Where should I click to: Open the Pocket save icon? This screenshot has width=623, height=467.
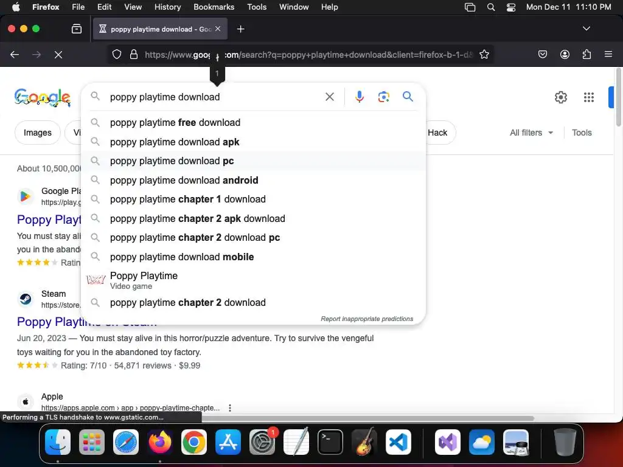(x=542, y=54)
